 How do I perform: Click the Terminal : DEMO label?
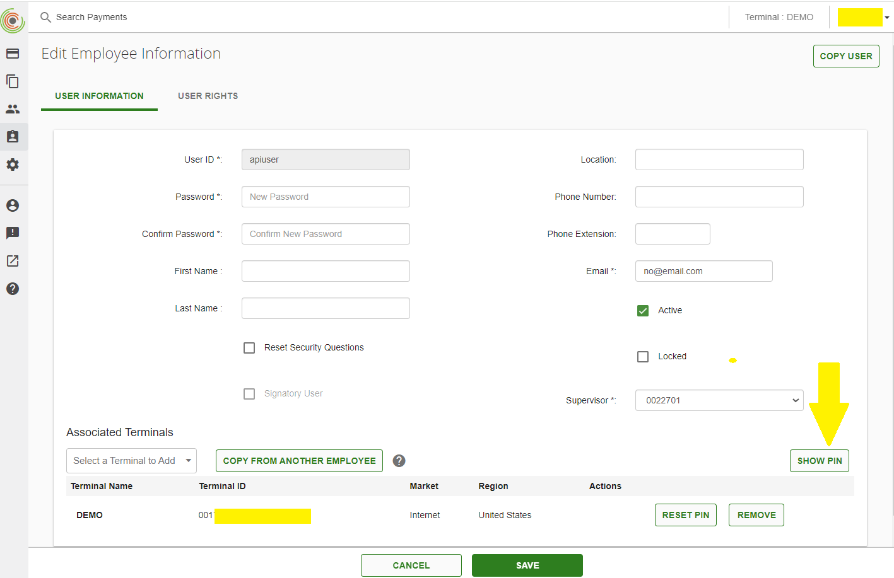779,17
